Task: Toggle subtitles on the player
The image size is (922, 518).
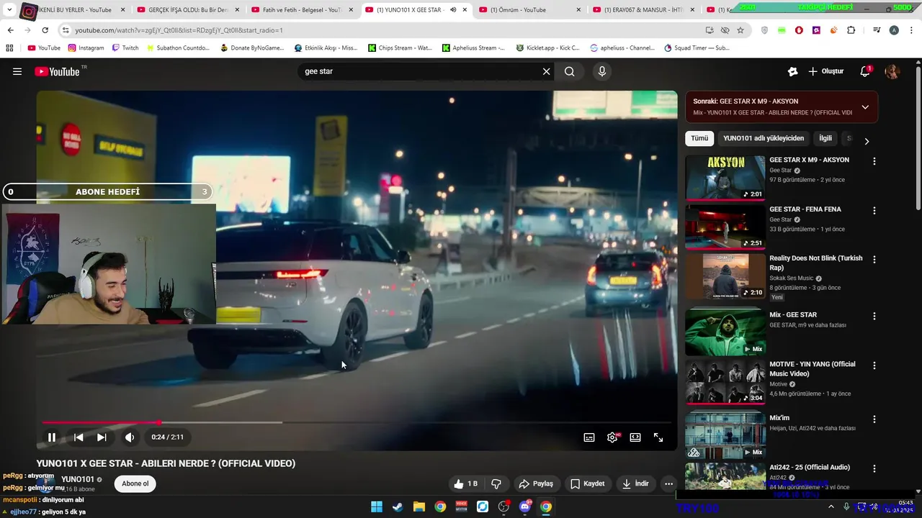Action: pyautogui.click(x=589, y=437)
